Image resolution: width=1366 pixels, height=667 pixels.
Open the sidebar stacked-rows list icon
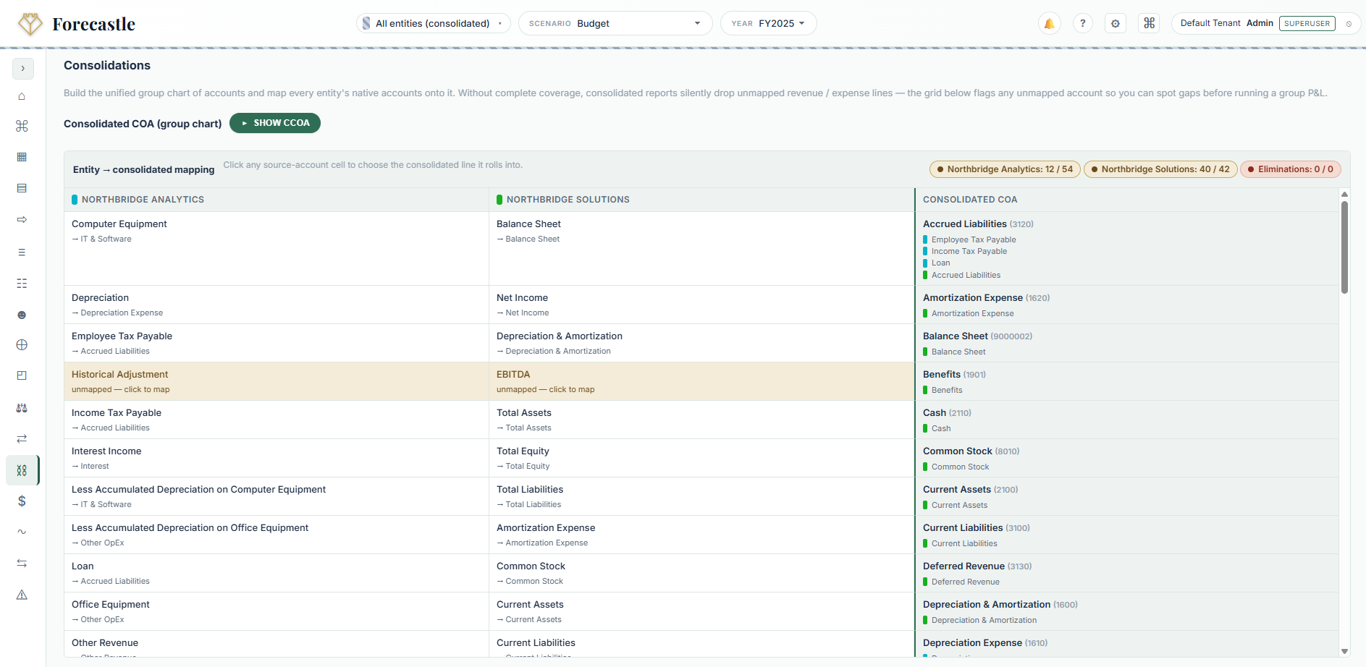pyautogui.click(x=22, y=188)
